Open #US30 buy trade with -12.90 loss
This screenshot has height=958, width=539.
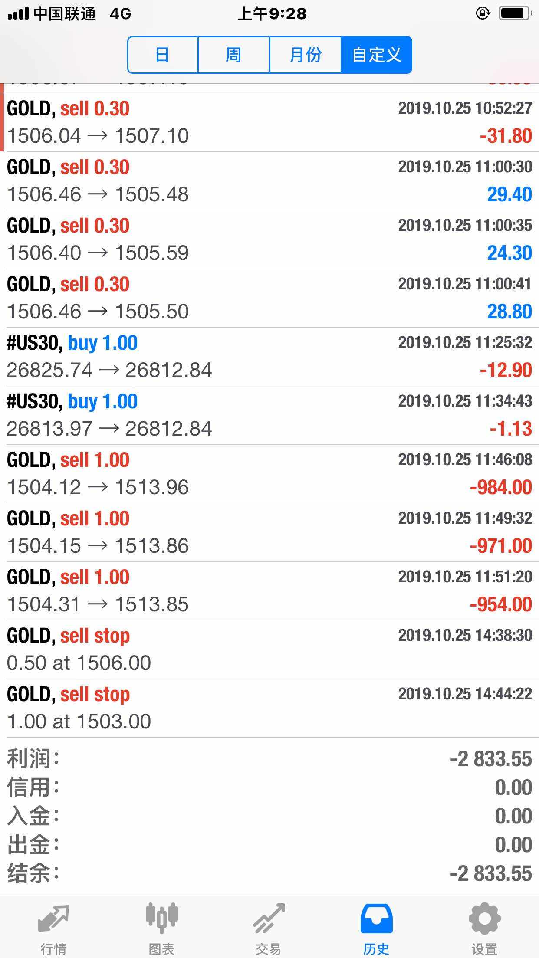pos(269,357)
